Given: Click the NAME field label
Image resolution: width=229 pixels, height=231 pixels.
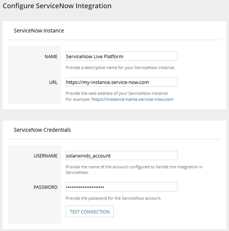Looking at the screenshot, I should pos(51,57).
